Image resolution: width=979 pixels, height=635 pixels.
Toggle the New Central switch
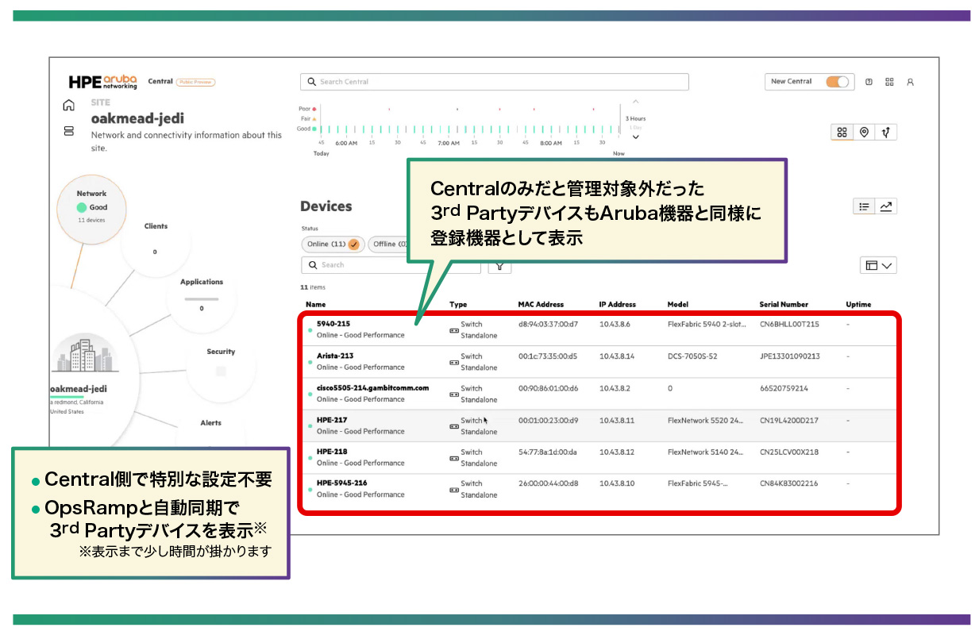click(x=837, y=82)
